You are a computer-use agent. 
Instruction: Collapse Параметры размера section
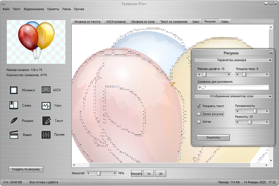[x=270, y=60]
